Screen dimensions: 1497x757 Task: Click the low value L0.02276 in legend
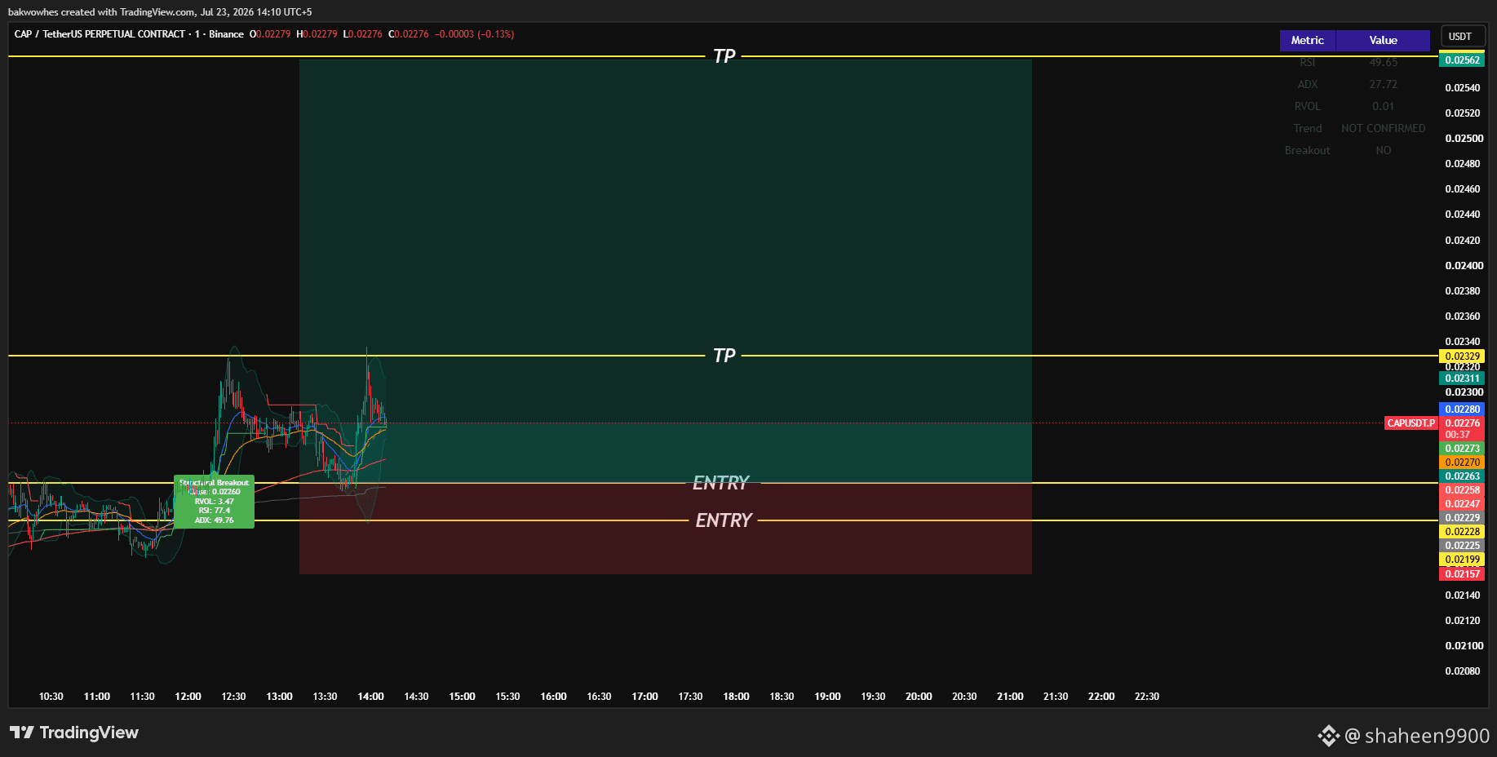pyautogui.click(x=362, y=34)
